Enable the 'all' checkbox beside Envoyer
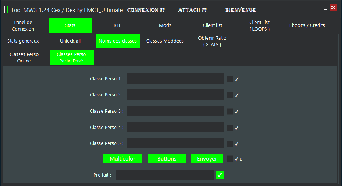The width and height of the screenshot is (342, 186). [230, 159]
